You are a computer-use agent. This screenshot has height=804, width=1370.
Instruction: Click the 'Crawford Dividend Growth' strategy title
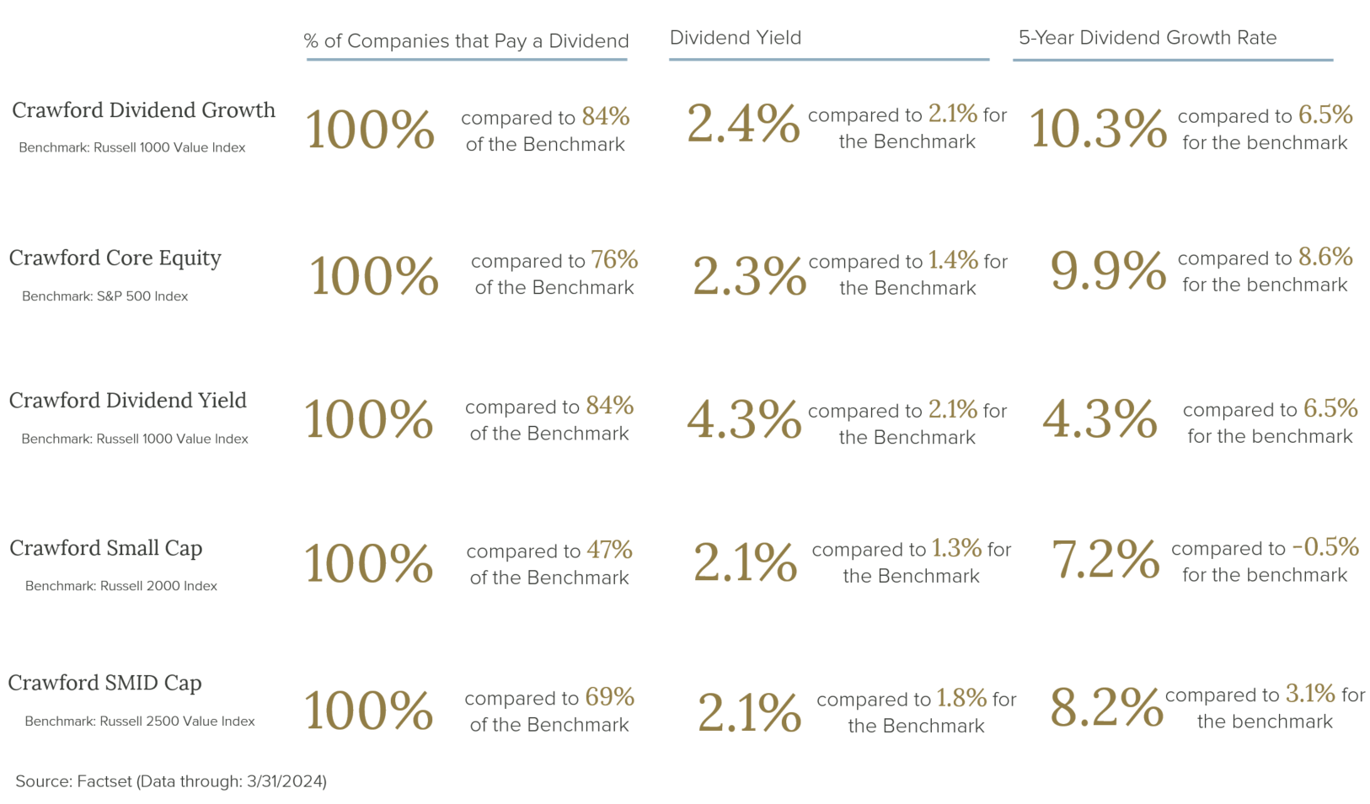point(143,110)
